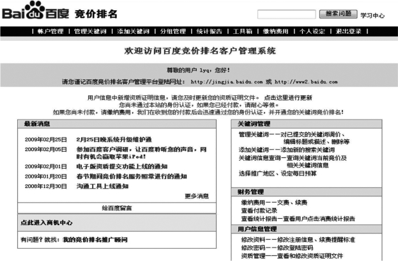This screenshot has width=398, height=261.
Task: Open the 参加百度客户调研 news item
Action: pyautogui.click(x=141, y=153)
